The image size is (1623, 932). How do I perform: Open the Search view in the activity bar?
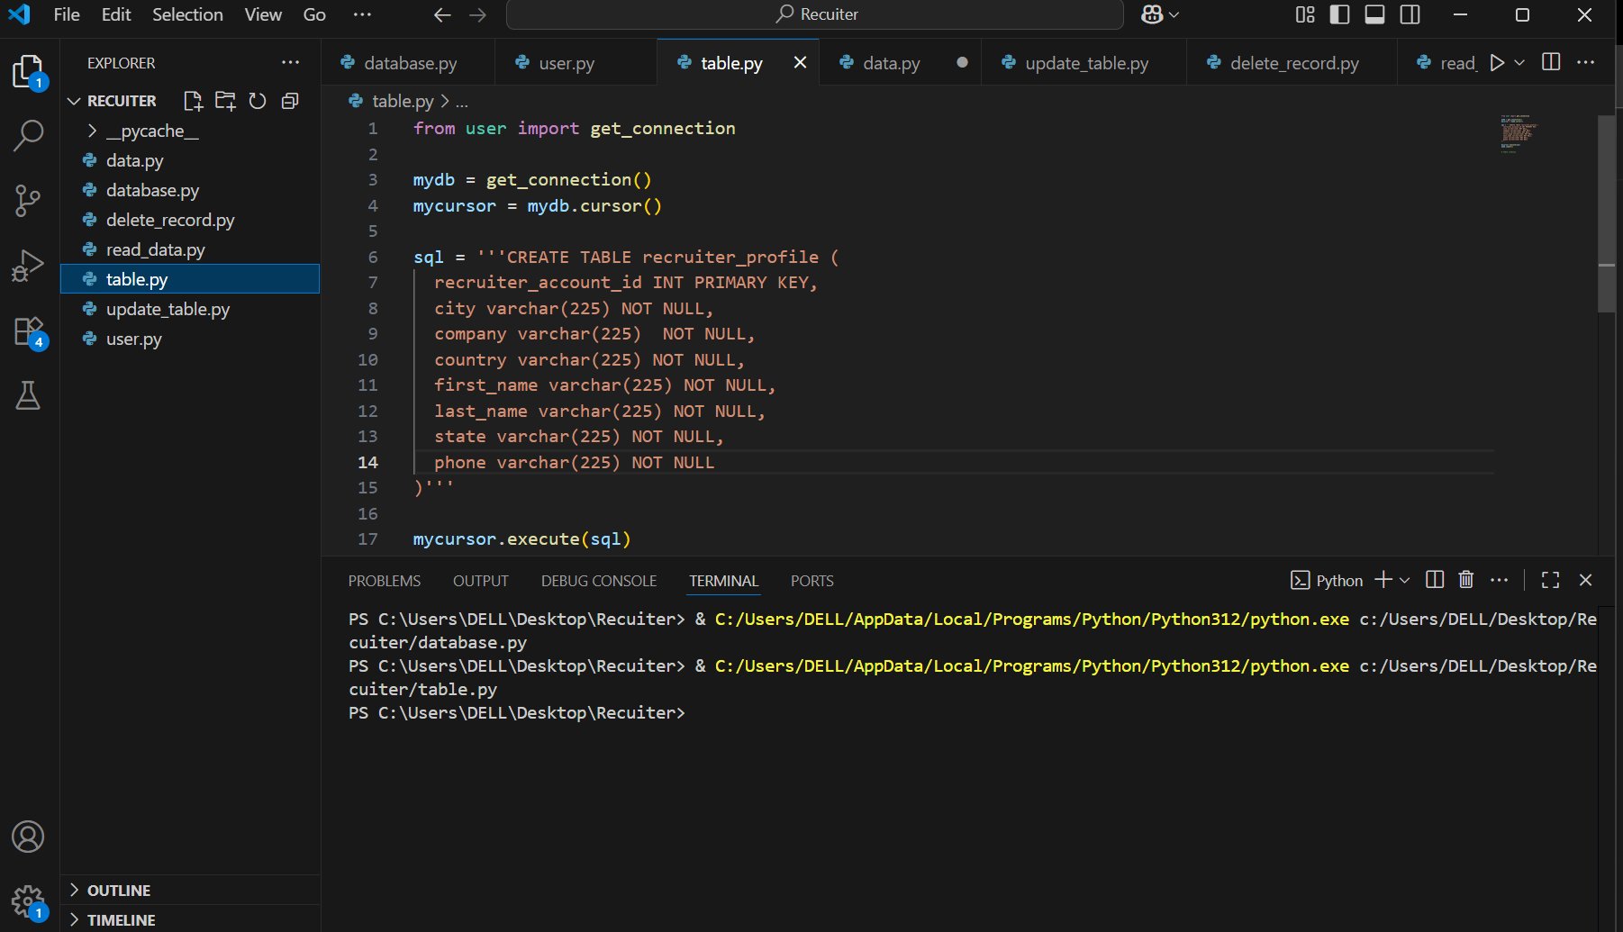(28, 135)
